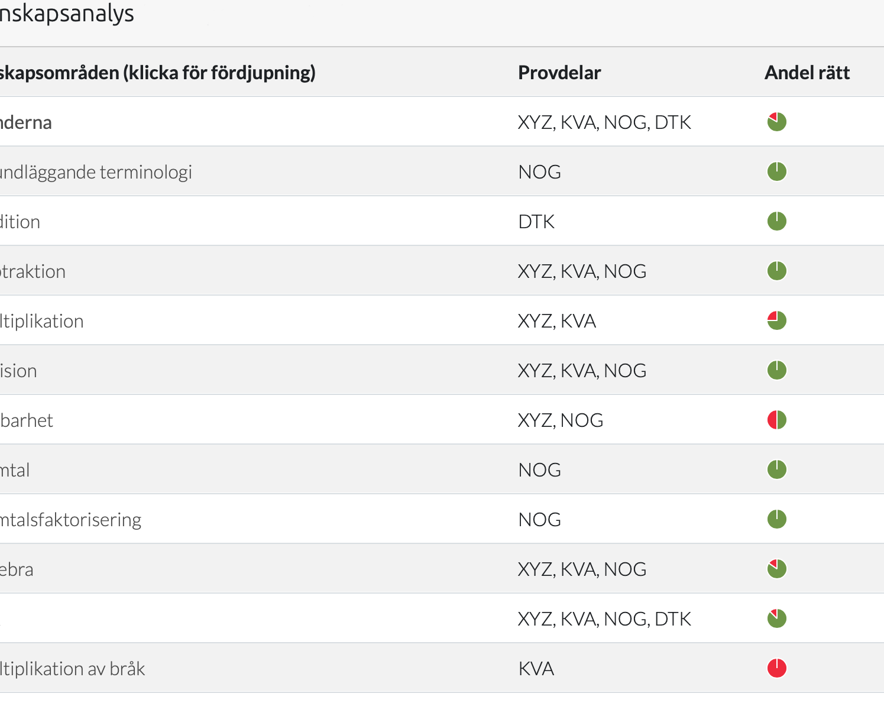Image resolution: width=884 pixels, height=703 pixels.
Task: Click the fully red pie for 'ltiplikation av bråk'
Action: click(x=776, y=668)
